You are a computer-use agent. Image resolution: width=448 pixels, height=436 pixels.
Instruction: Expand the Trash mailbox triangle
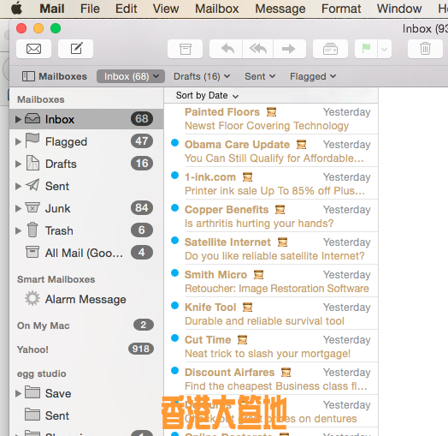pyautogui.click(x=18, y=230)
